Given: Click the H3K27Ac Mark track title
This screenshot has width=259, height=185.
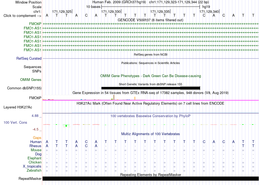Looking at the screenshot, I should point(150,104).
